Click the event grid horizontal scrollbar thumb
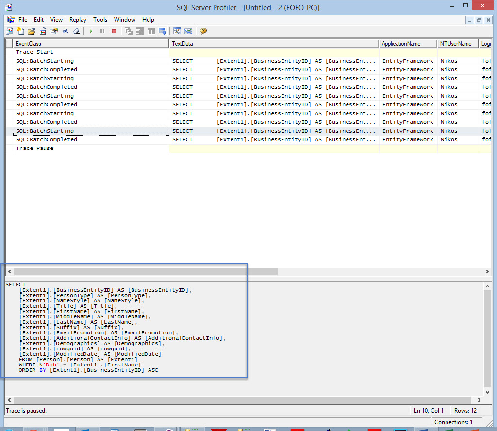The height and width of the screenshot is (431, 497). [x=146, y=272]
